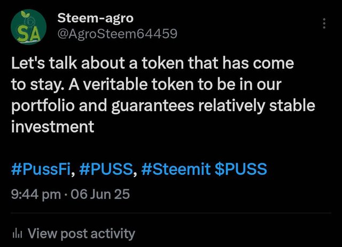Screen dimensions: 342x247
Task: Open the three-dot more options menu
Action: pyautogui.click(x=324, y=24)
